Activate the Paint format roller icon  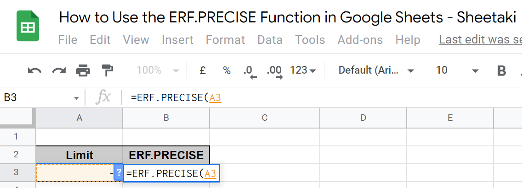point(108,70)
